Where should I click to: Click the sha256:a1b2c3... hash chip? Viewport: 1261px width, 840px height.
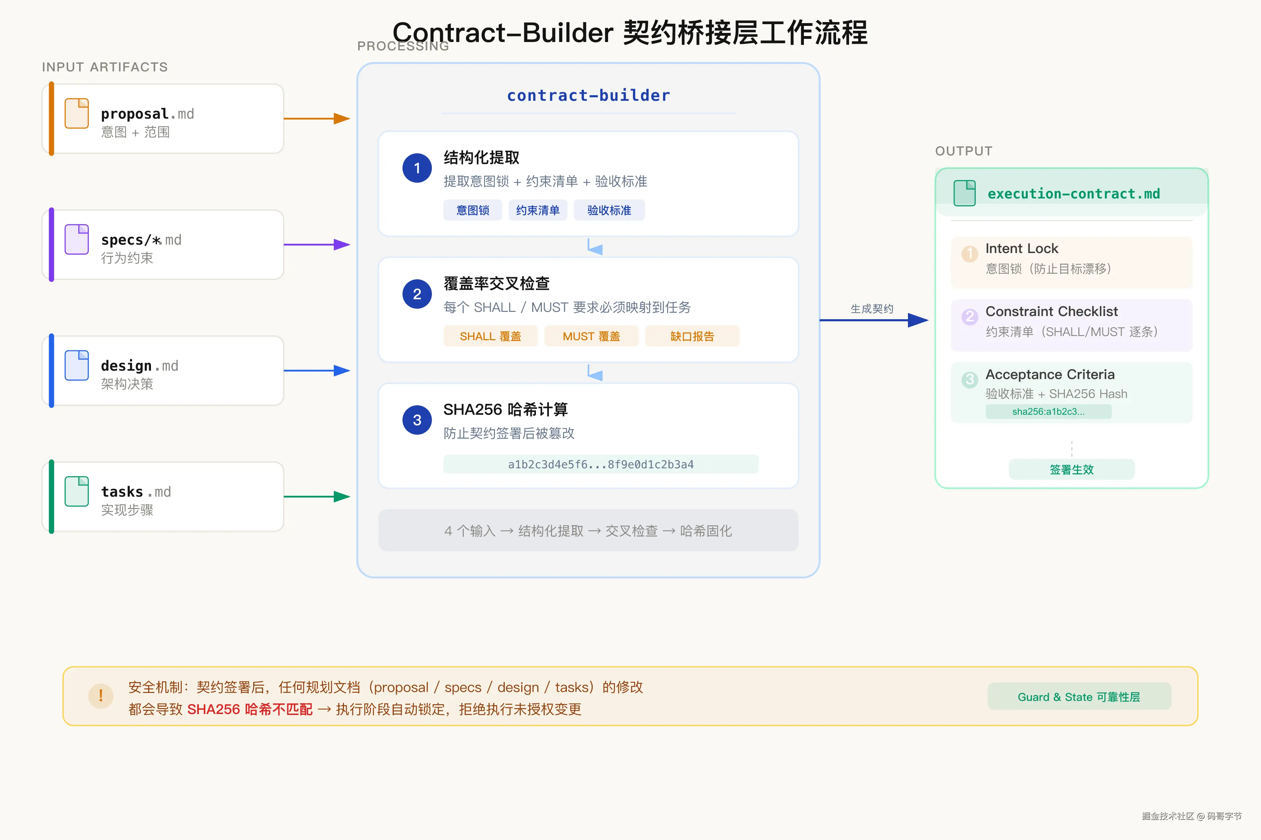tap(1048, 412)
